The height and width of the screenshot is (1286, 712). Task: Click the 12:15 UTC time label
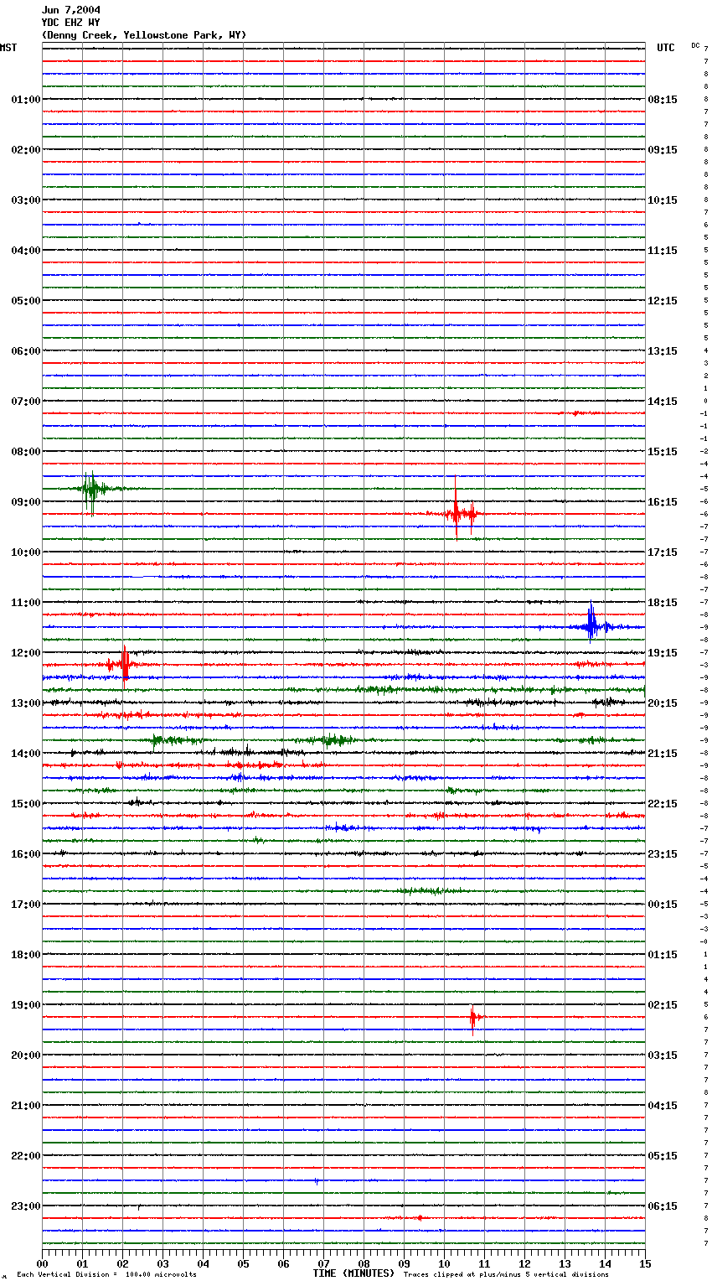point(663,301)
